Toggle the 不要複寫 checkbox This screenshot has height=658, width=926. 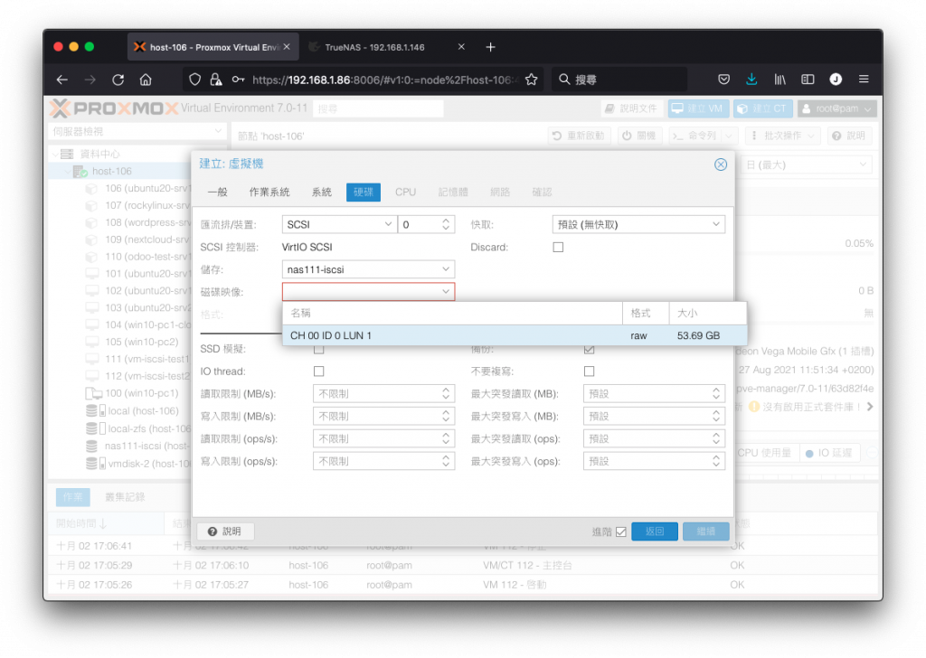tap(589, 371)
